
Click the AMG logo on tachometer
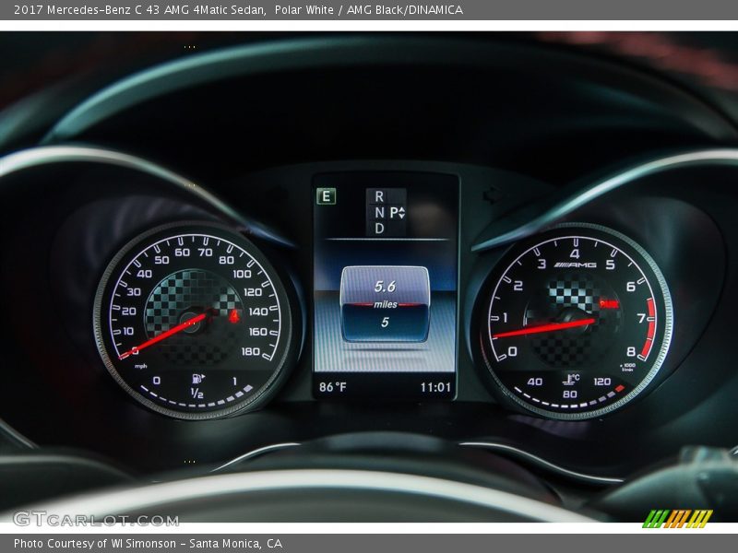tap(575, 265)
